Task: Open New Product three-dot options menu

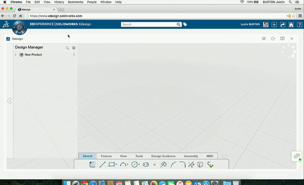Action: coord(74,55)
